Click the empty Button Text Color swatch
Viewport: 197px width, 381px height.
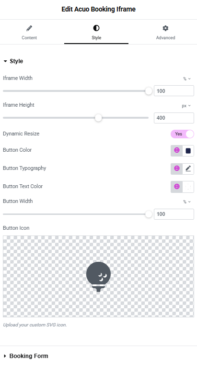coord(188,187)
